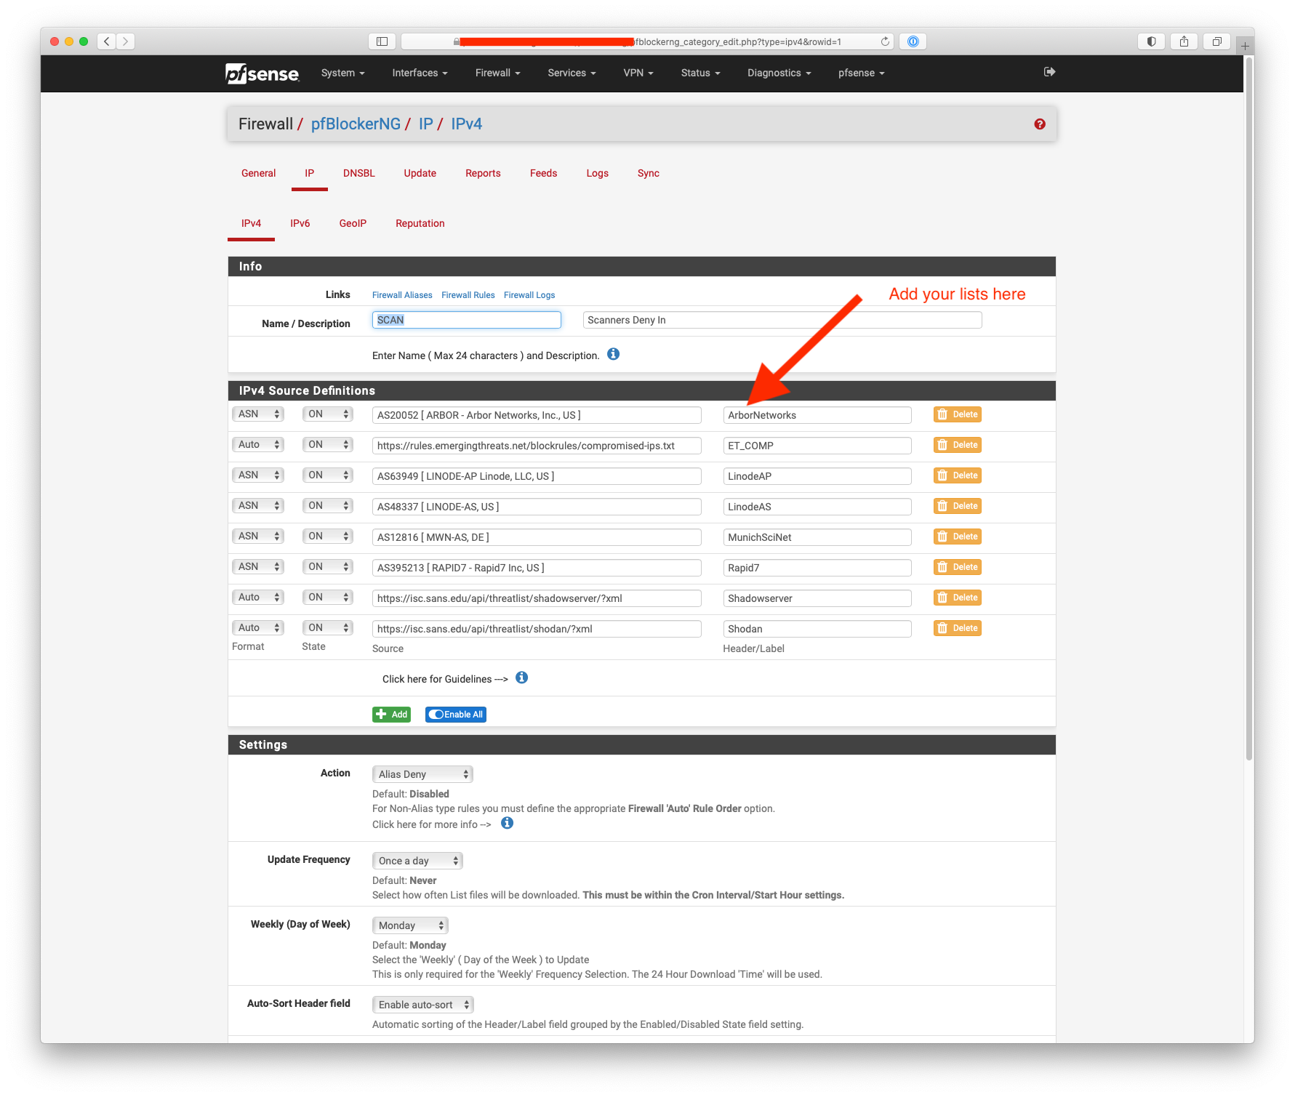Delete the ET_COMP row
Screen dimensions: 1295x1097
coord(958,445)
